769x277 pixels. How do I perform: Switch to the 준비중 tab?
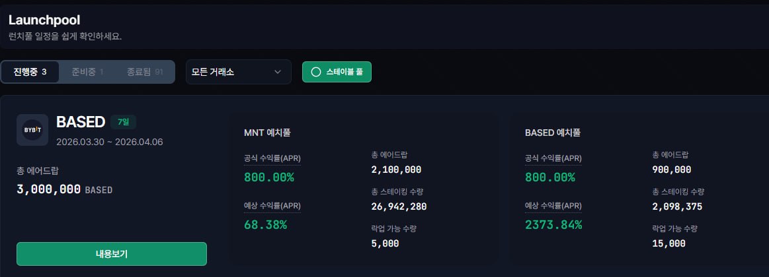[x=87, y=72]
